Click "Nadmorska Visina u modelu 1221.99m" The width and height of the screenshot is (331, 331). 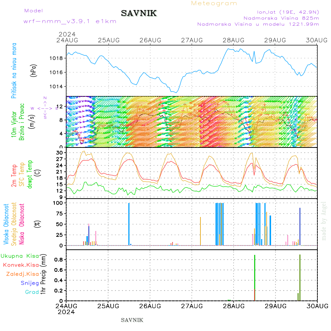[x=258, y=24]
